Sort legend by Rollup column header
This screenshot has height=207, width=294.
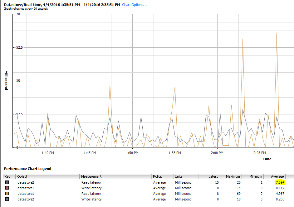point(162,176)
